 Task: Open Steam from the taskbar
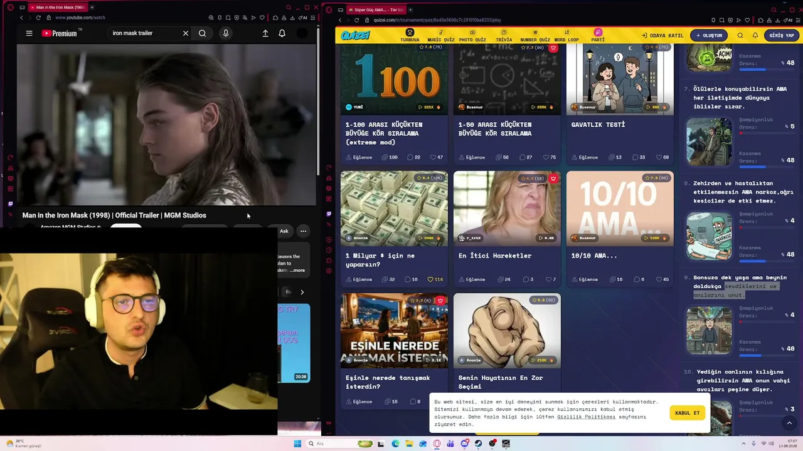click(479, 444)
